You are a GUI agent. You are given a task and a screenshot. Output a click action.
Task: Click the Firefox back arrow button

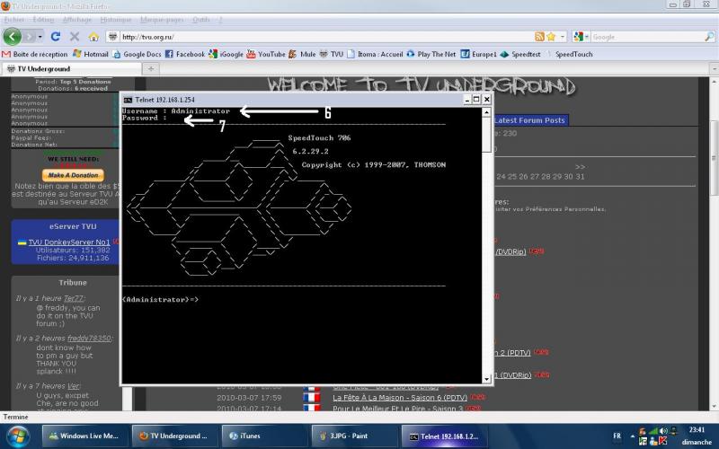[13, 36]
